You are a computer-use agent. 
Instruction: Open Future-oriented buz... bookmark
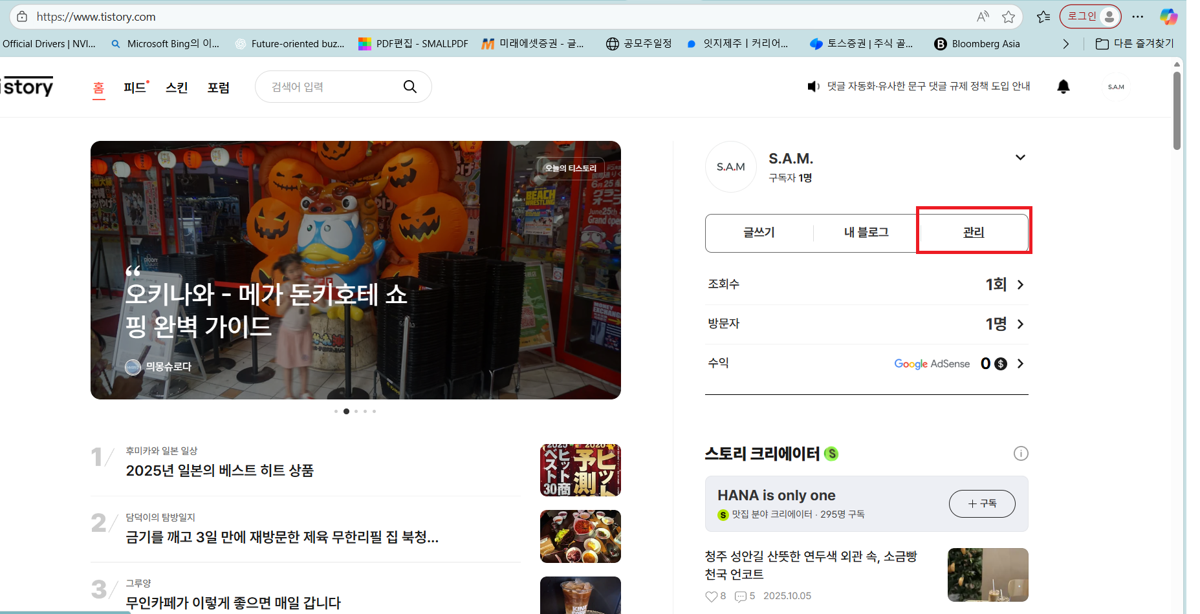coord(290,44)
